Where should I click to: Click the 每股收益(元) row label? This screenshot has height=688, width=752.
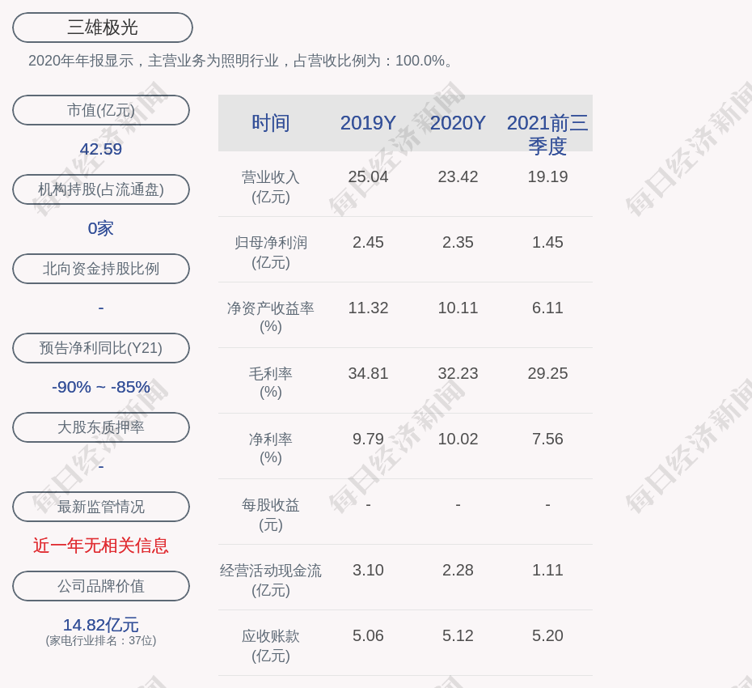(x=271, y=515)
